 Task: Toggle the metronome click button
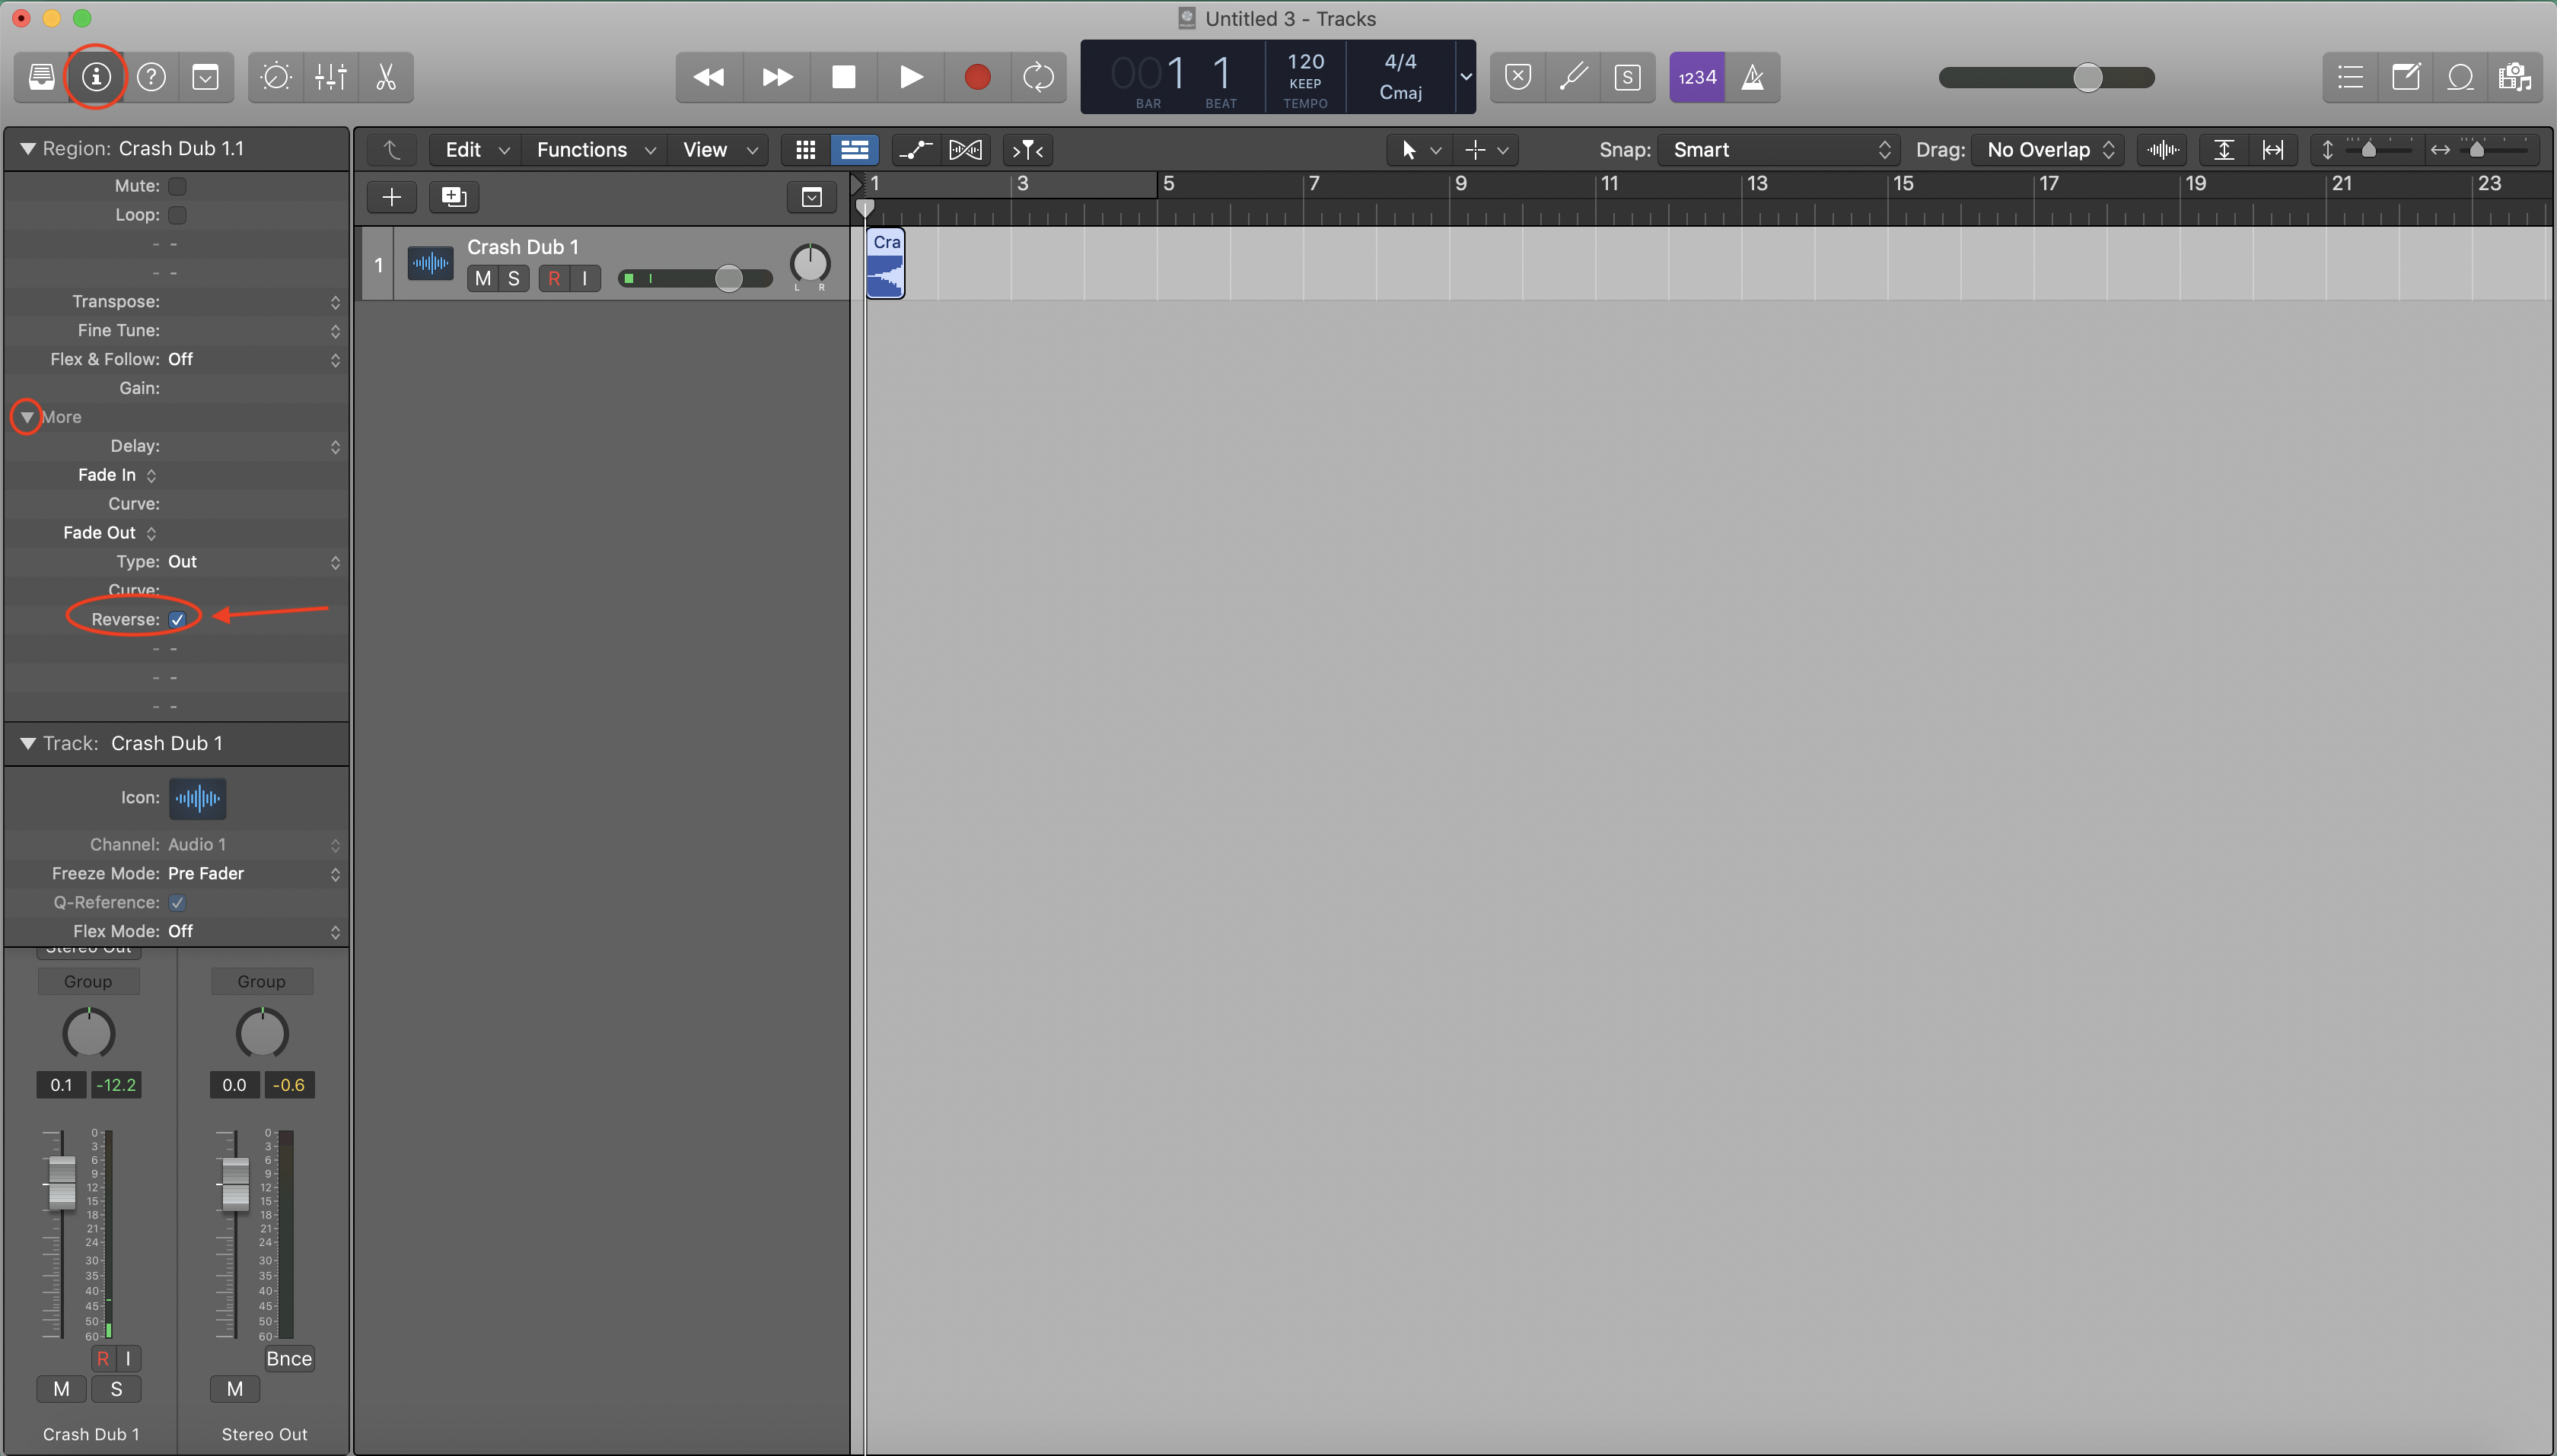1753,77
